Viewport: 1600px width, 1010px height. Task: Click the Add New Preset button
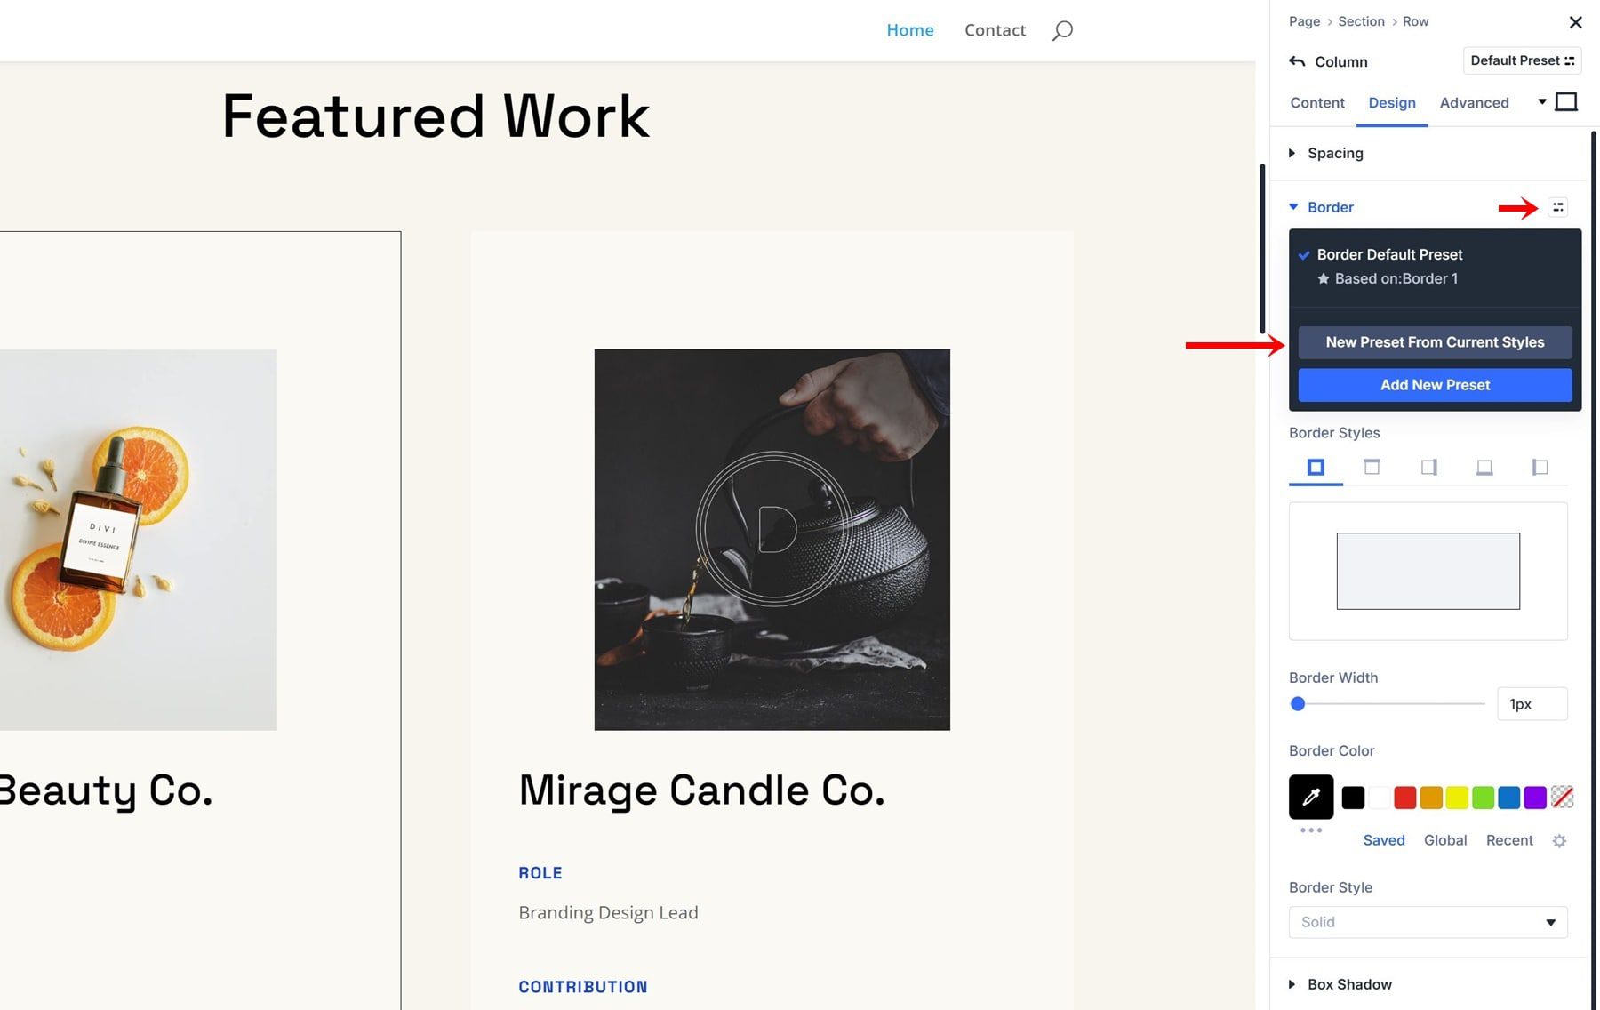(x=1435, y=385)
